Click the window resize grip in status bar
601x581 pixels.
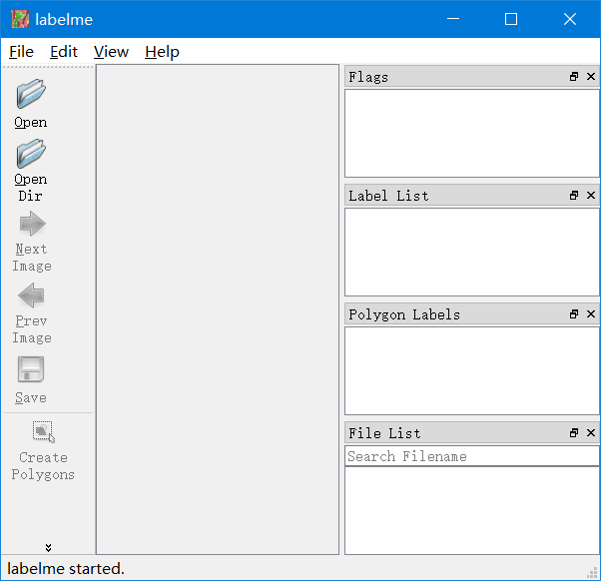pyautogui.click(x=593, y=573)
